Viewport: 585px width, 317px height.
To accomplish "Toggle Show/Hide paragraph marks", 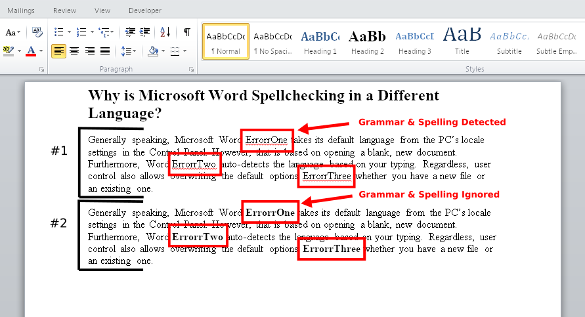I will coord(187,32).
